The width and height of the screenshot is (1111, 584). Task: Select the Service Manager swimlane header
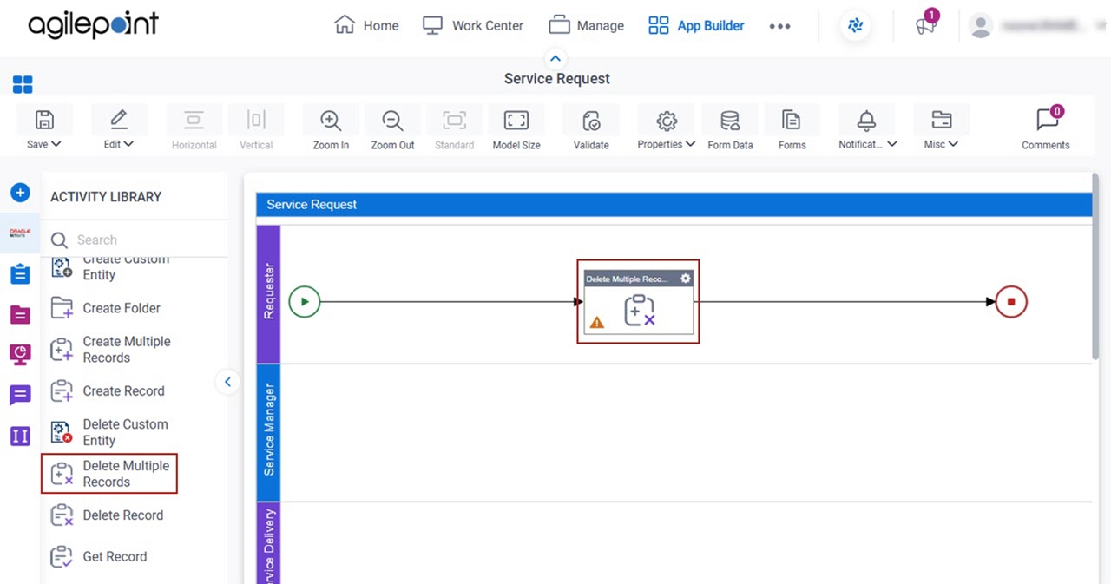pyautogui.click(x=268, y=432)
